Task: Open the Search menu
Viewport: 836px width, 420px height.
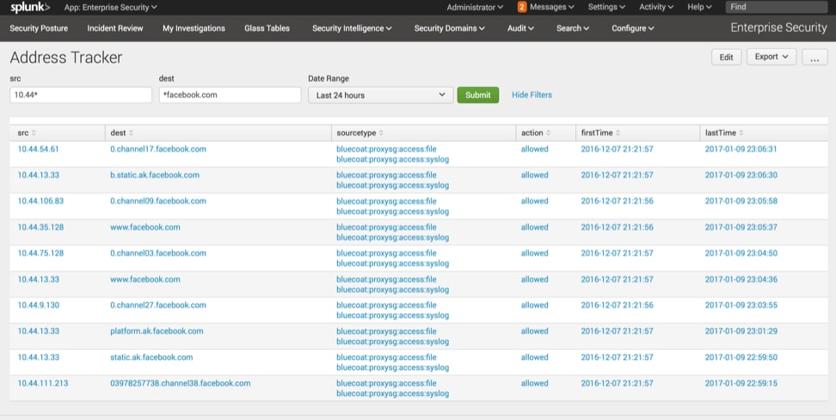Action: click(573, 28)
